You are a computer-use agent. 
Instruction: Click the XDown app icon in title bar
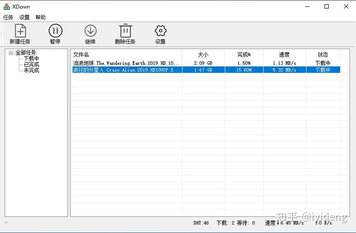pyautogui.click(x=6, y=6)
